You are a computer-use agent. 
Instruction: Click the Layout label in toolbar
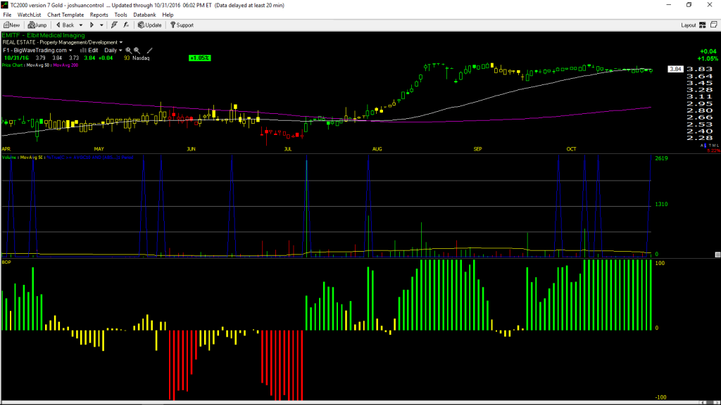point(689,25)
